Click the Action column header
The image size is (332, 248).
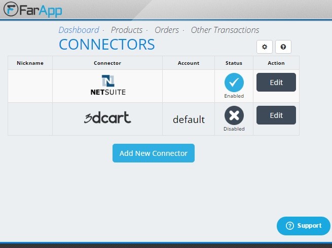[x=276, y=63]
